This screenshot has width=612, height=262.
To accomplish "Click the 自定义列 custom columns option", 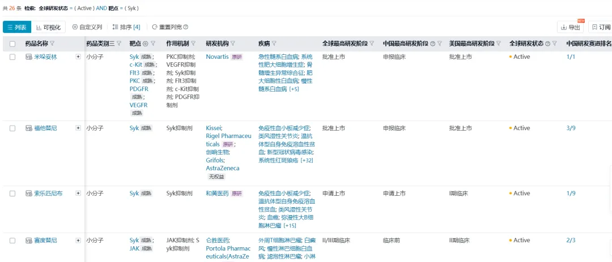I will coord(87,27).
